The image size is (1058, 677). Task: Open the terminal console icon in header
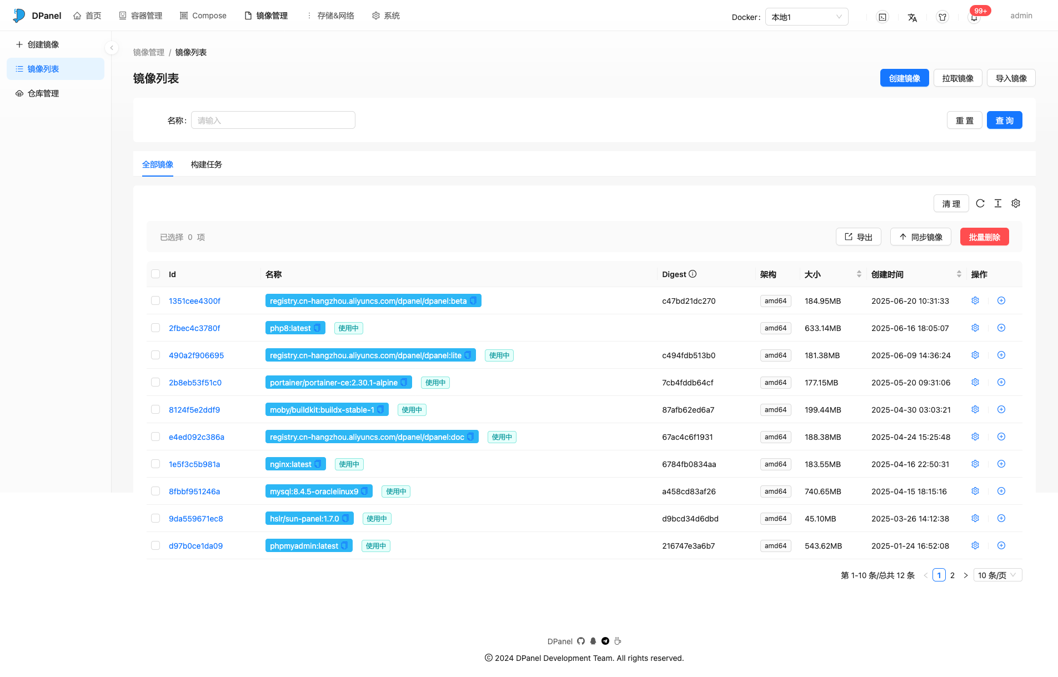coord(882,17)
